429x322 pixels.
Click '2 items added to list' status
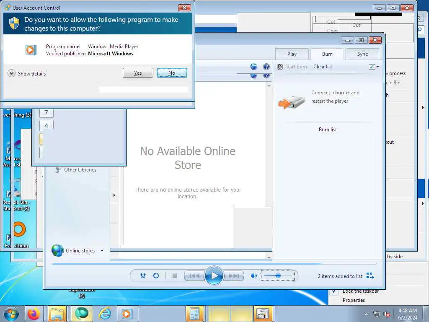(x=340, y=276)
